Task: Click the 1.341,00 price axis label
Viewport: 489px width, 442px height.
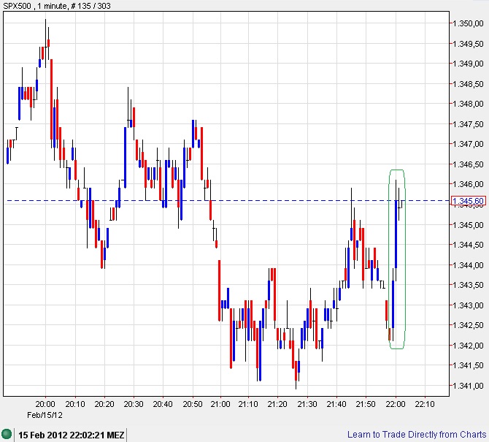Action: (x=468, y=386)
